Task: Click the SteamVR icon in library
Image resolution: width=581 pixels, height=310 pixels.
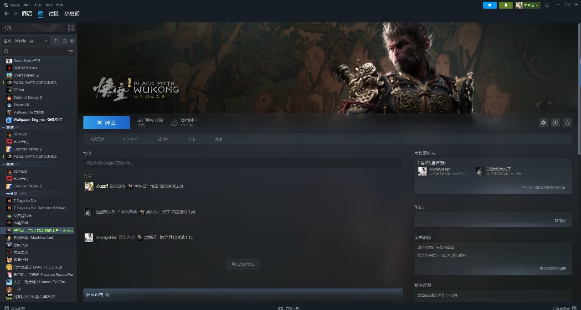Action: [x=9, y=105]
